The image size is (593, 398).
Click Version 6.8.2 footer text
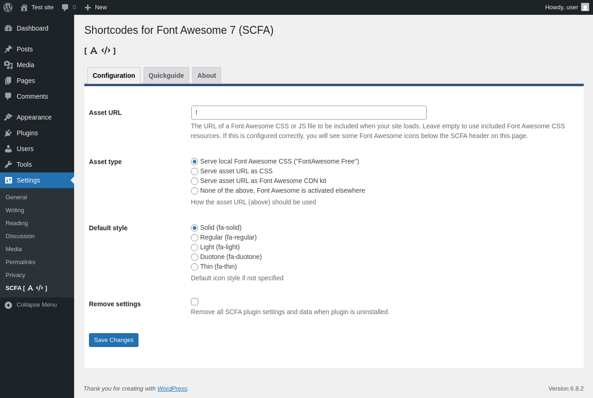pos(566,389)
